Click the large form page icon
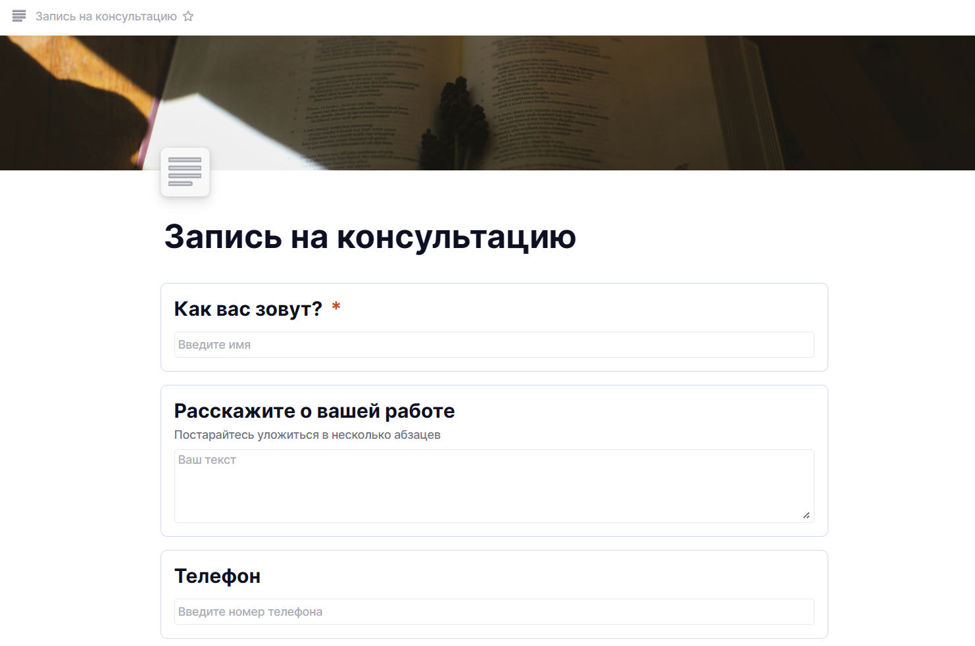This screenshot has height=646, width=975. point(185,172)
